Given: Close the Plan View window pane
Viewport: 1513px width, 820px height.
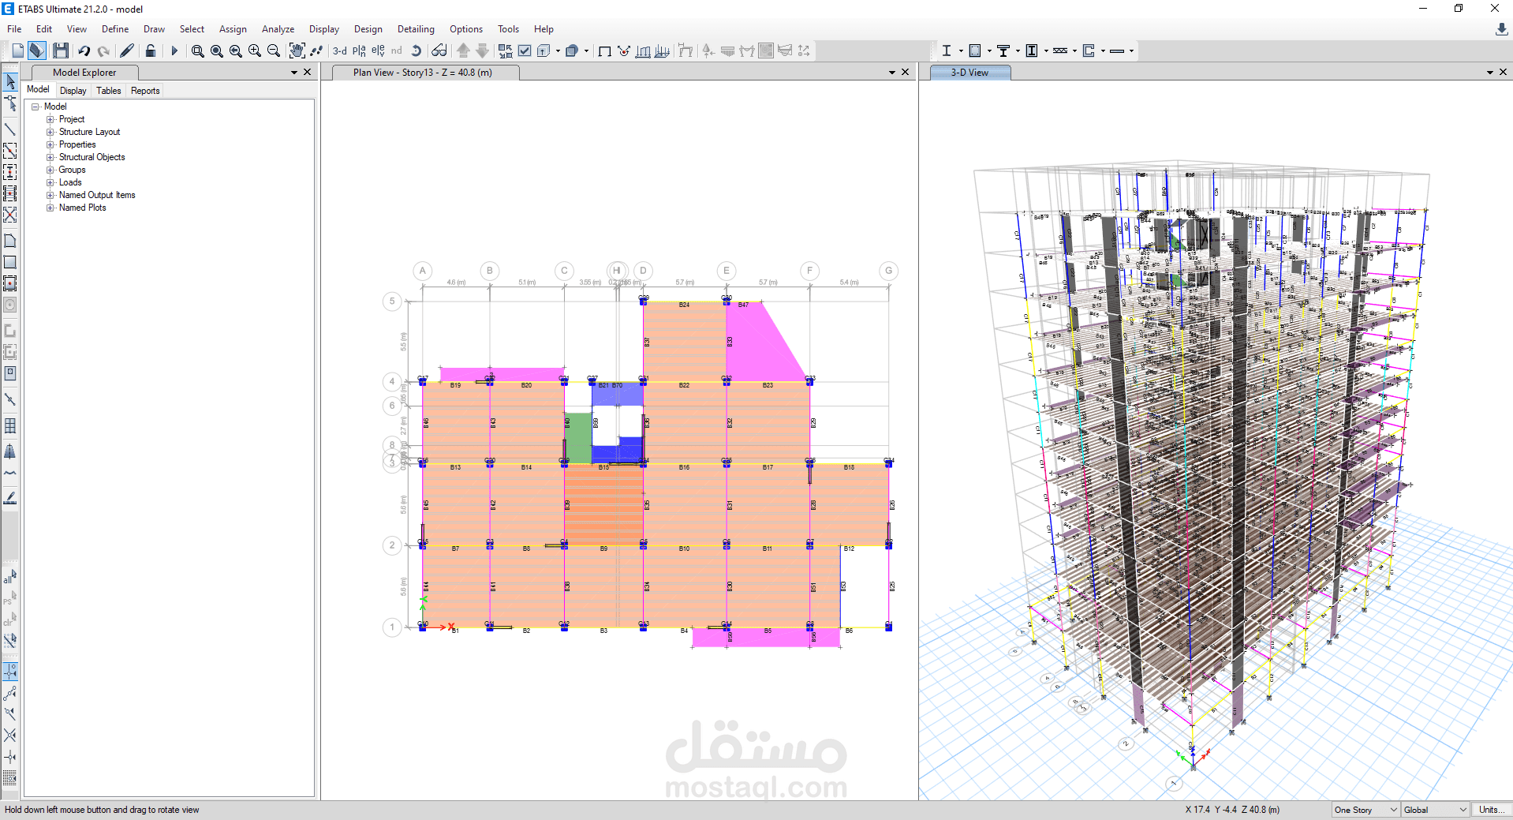Looking at the screenshot, I should click(906, 72).
